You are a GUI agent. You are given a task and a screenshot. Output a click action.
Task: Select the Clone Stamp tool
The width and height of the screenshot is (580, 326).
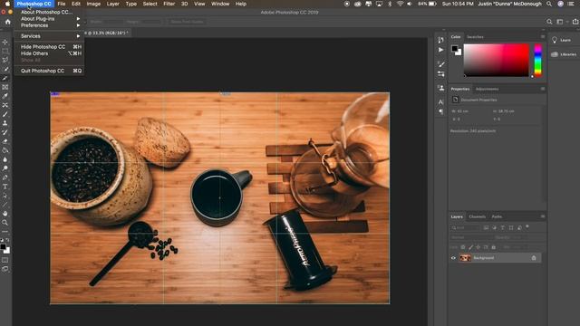point(5,123)
